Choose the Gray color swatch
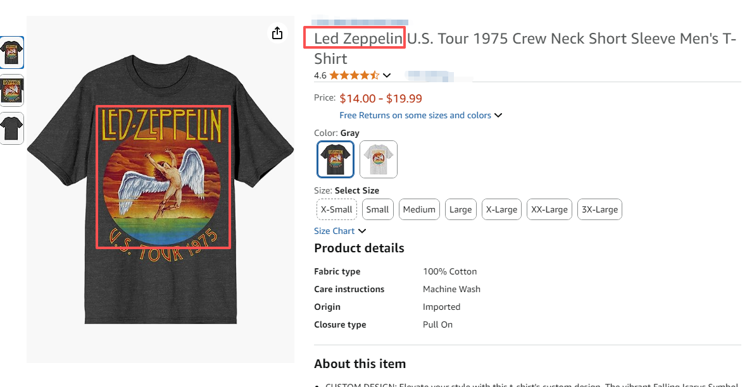The height and width of the screenshot is (387, 747). [335, 159]
